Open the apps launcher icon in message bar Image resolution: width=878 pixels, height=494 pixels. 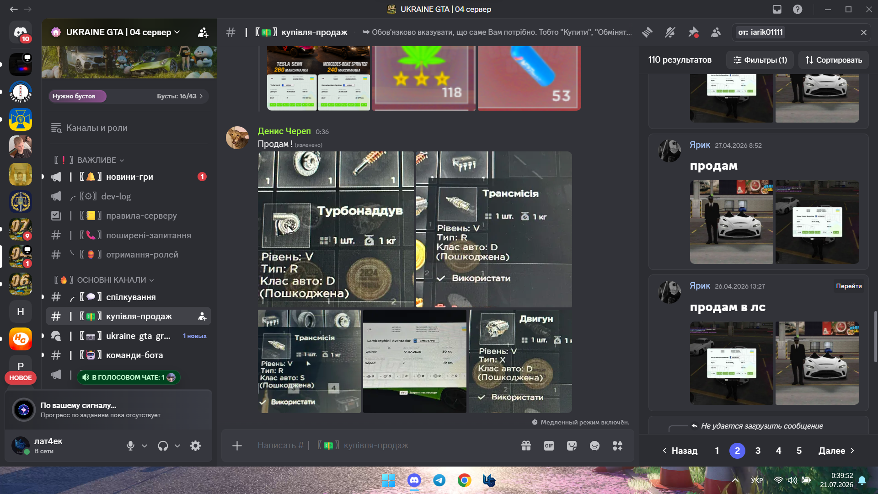tap(617, 446)
